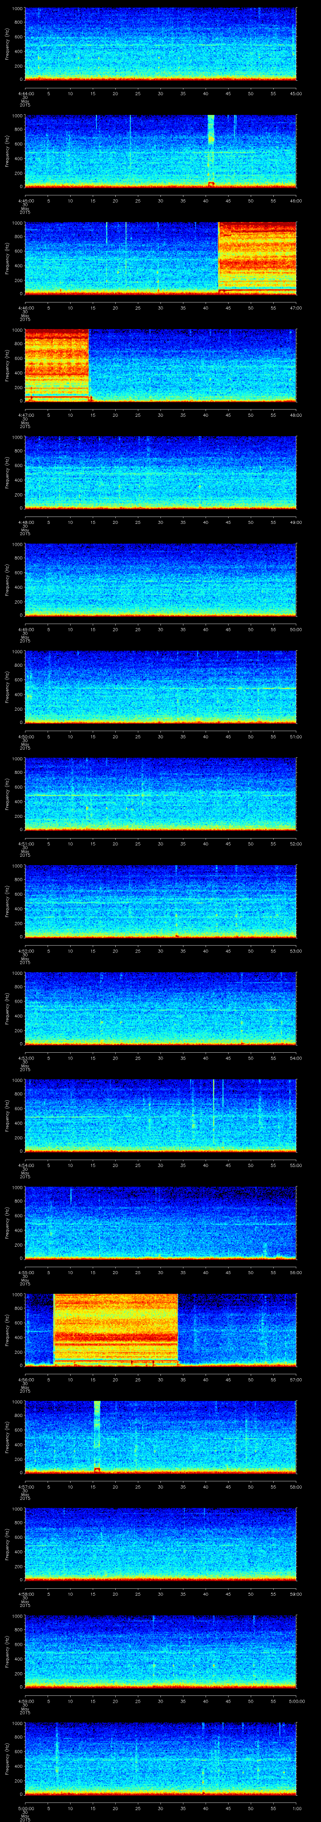Click the "47:00" end-of-axis label
Viewport: 321px width, 1822px height.
coord(296,308)
